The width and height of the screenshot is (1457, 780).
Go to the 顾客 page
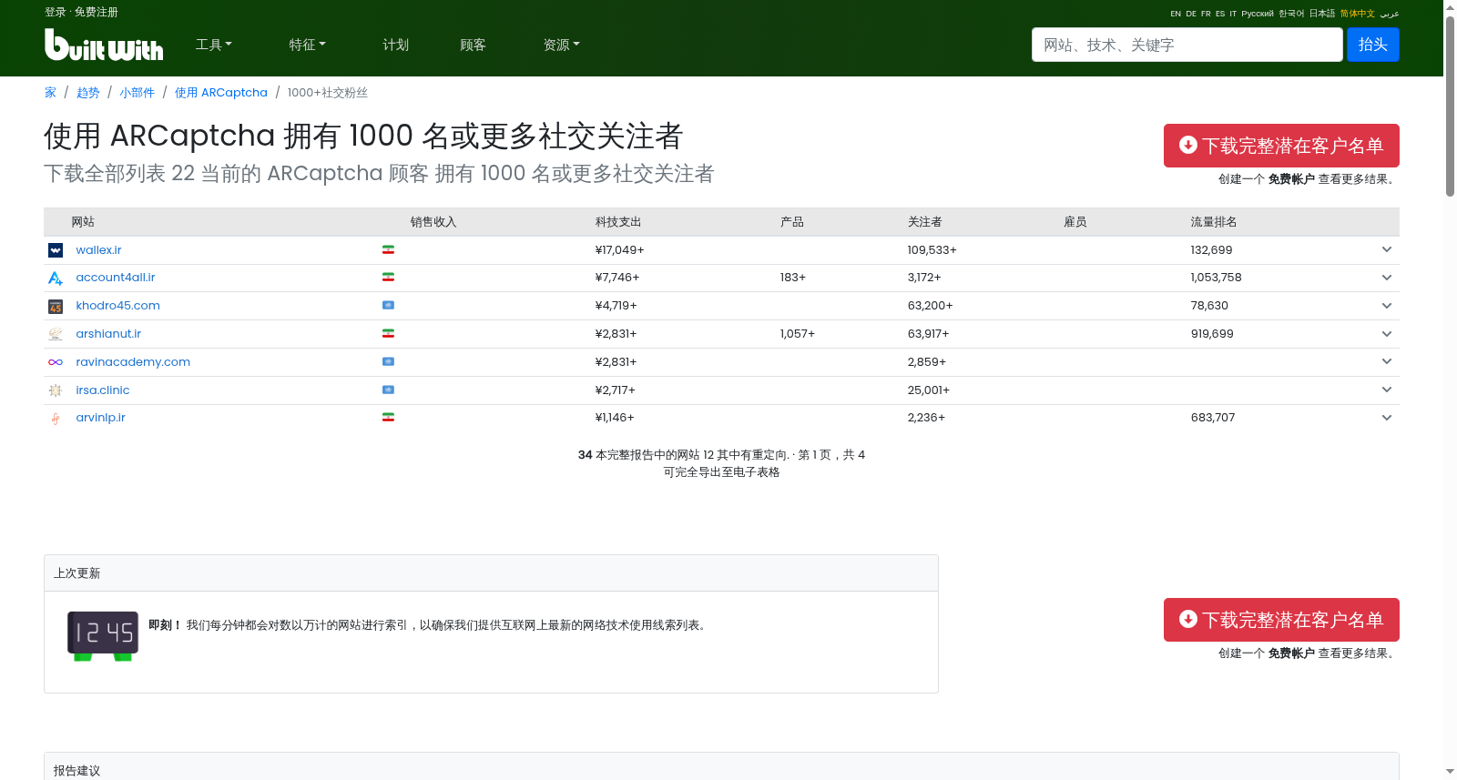(x=473, y=45)
